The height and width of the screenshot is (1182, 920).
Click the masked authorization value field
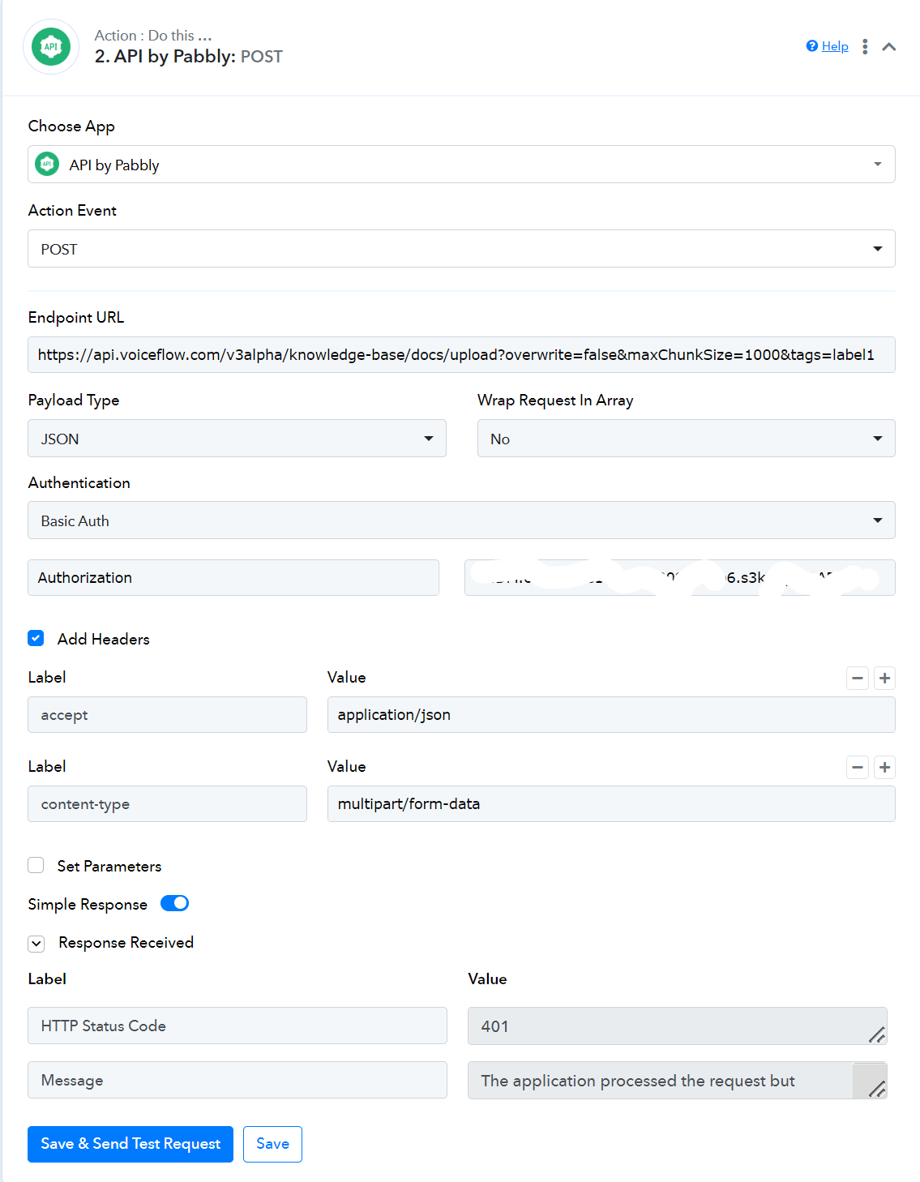pyautogui.click(x=679, y=578)
